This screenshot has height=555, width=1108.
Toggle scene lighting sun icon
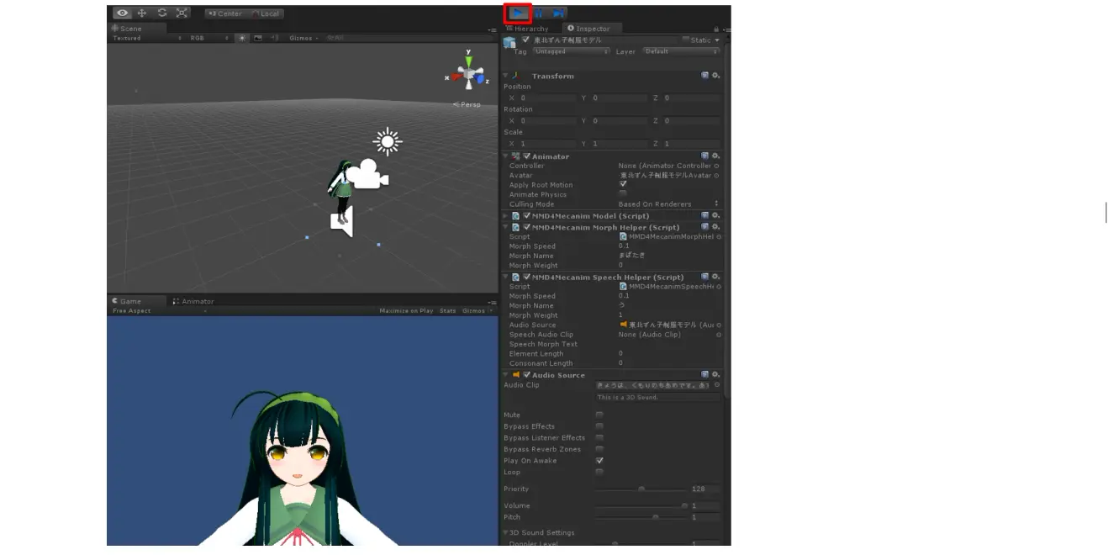click(x=242, y=38)
